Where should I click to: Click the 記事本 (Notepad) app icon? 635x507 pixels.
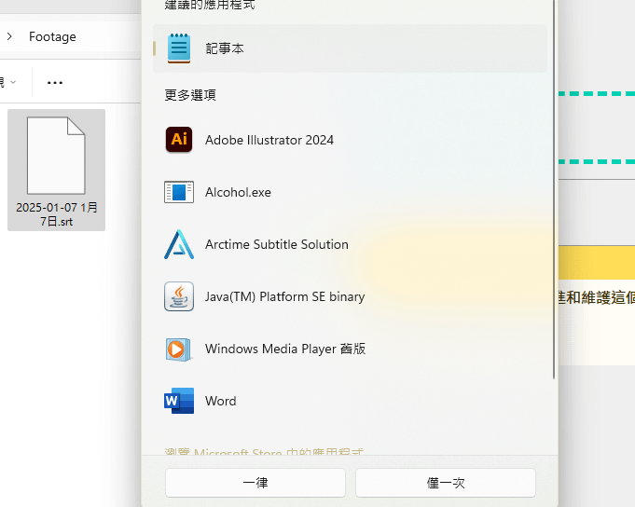point(179,48)
